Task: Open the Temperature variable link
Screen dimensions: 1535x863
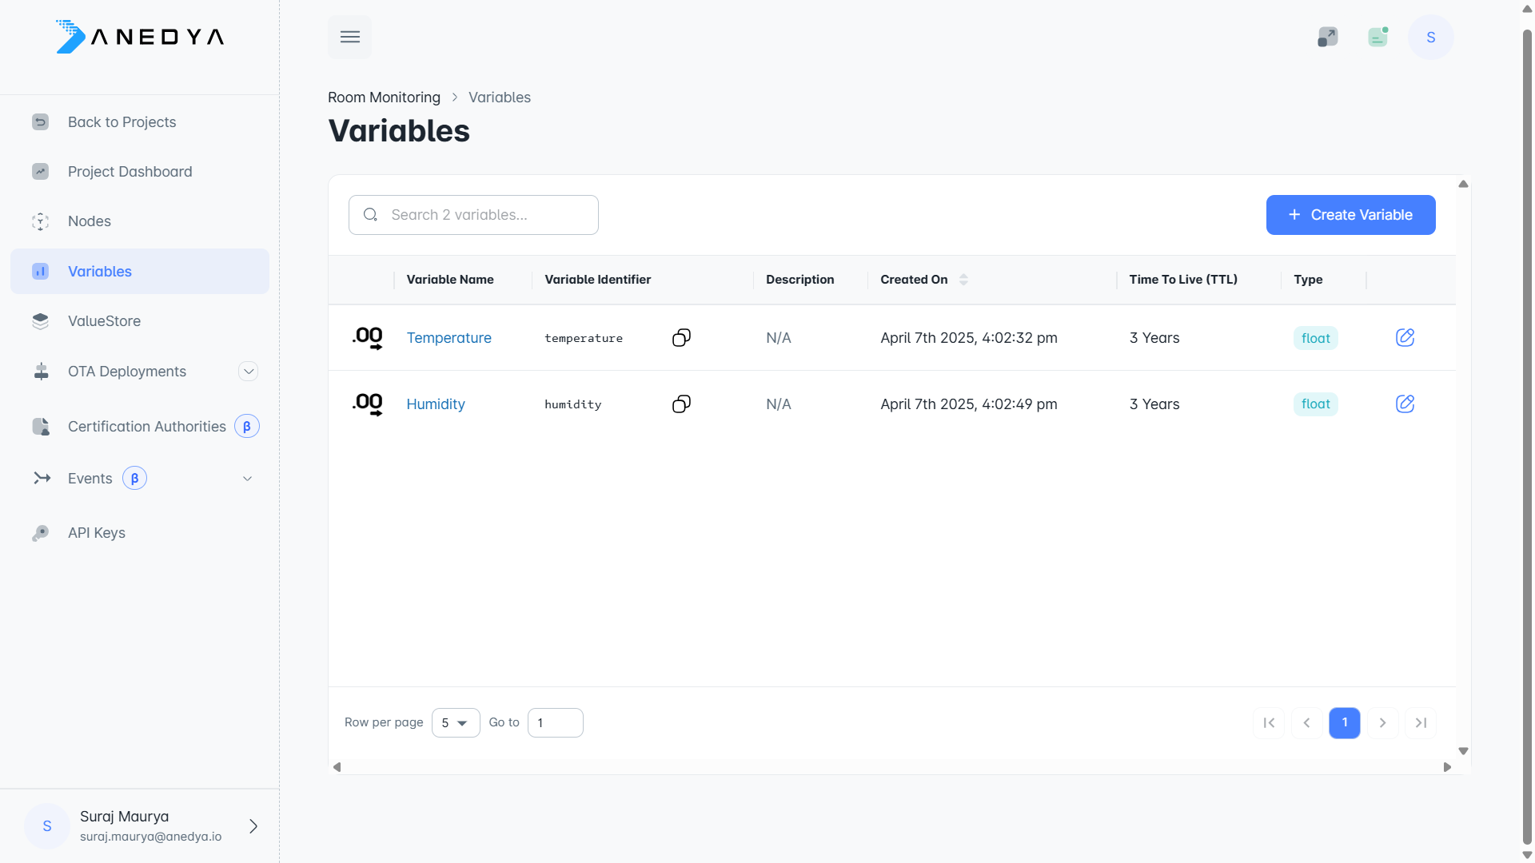Action: click(x=449, y=338)
